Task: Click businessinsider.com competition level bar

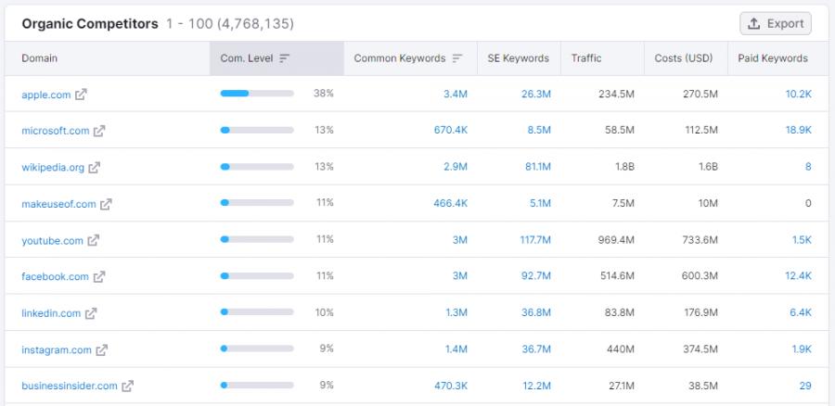Action: point(257,386)
